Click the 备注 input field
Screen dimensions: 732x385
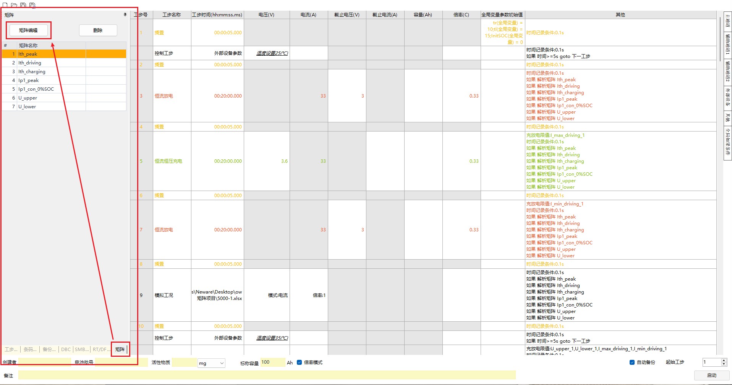[x=267, y=375]
